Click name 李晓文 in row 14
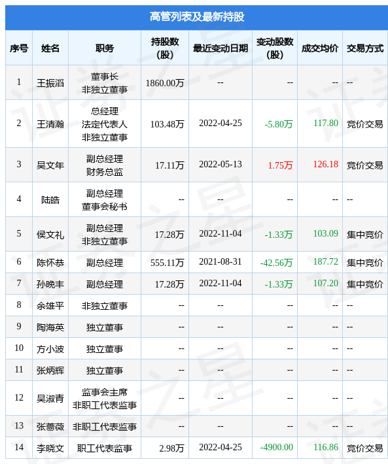388x464 pixels. [50, 448]
